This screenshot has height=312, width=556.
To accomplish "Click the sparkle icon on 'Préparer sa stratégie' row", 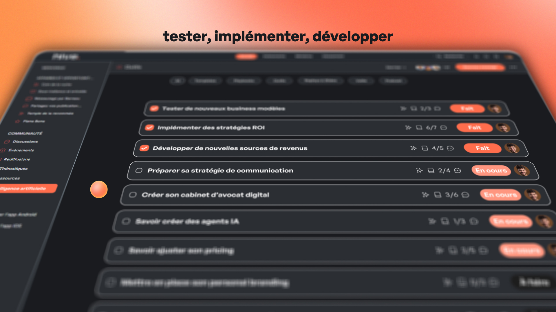I will click(419, 170).
